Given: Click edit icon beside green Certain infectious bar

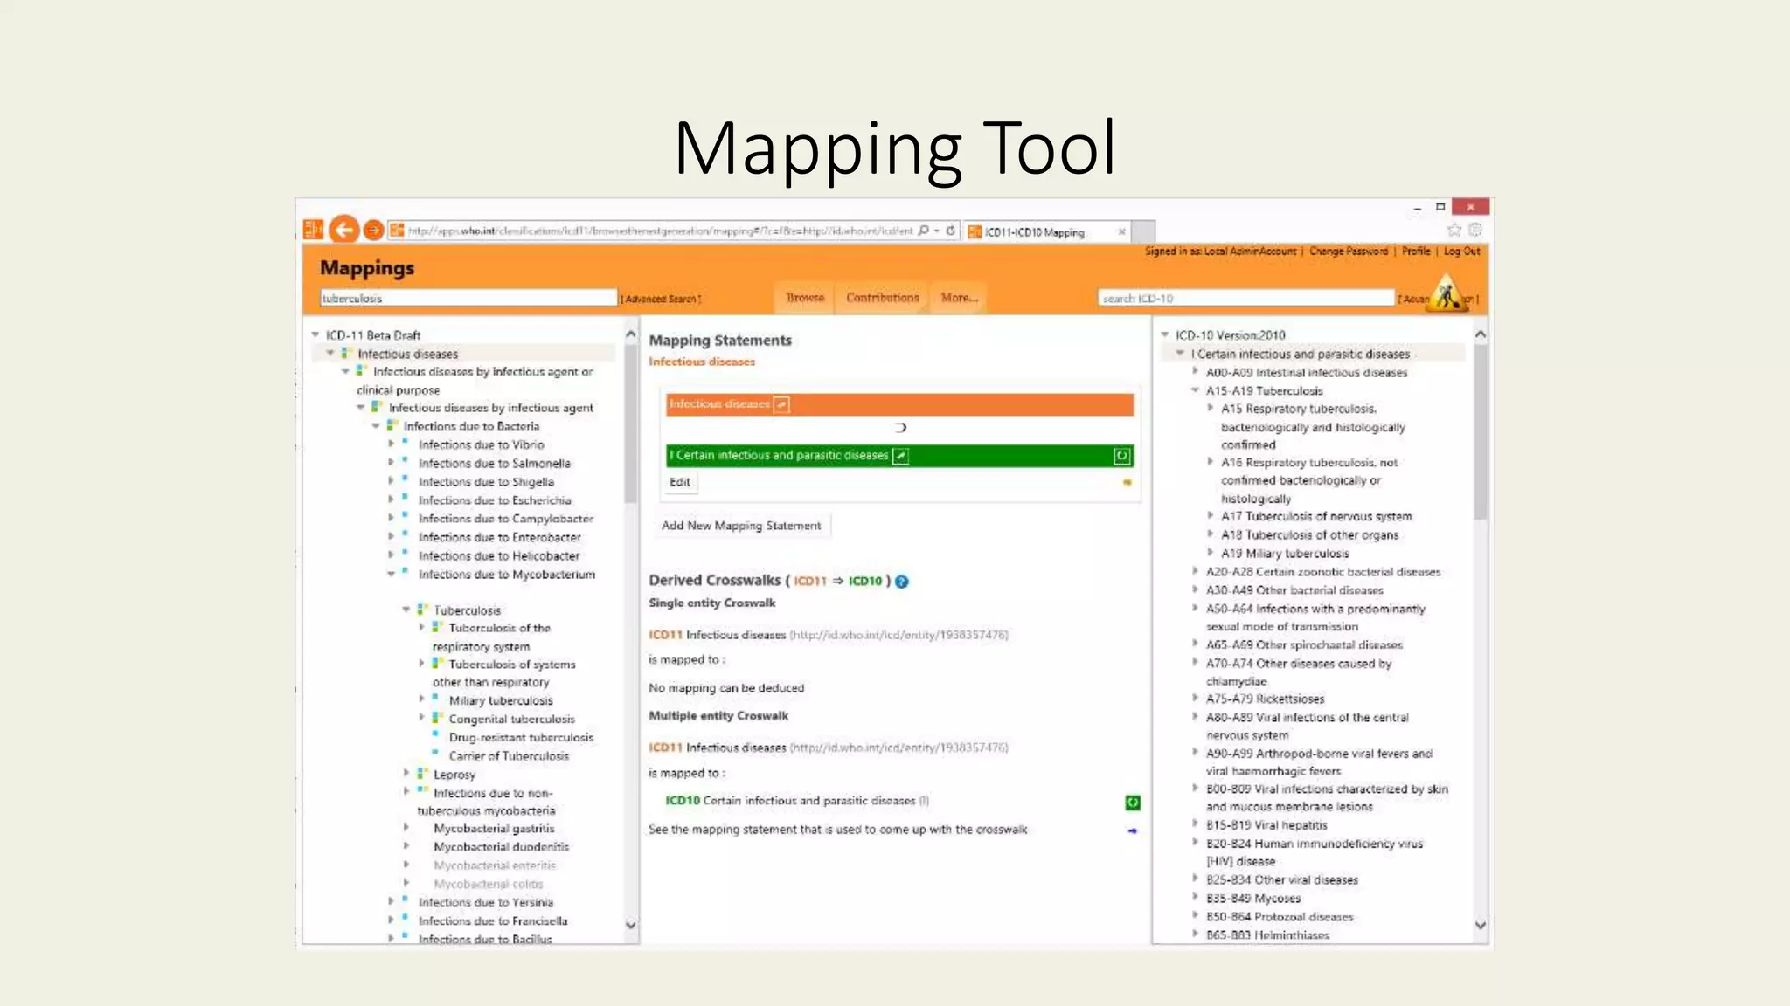Looking at the screenshot, I should point(900,456).
